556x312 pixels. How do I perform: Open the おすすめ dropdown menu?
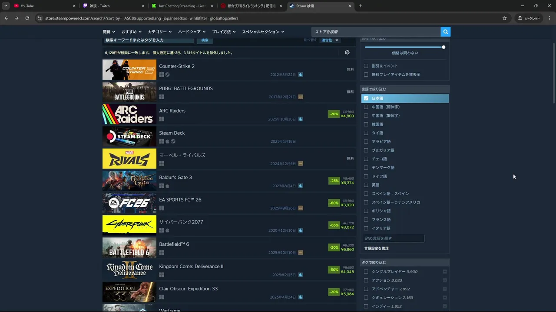[x=132, y=32]
